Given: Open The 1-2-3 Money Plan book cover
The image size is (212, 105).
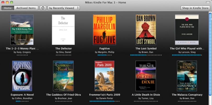Looking at the screenshot, I should tap(22, 30).
